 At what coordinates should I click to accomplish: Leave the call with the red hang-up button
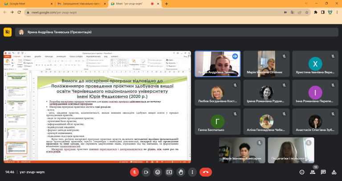point(205,172)
